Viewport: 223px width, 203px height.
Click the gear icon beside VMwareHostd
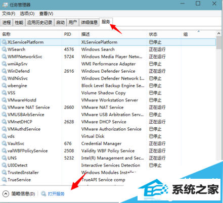click(x=4, y=100)
